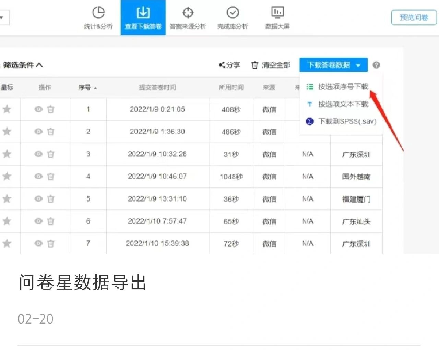Click the 1048秒 duration cell
439x350 pixels.
coord(231,177)
